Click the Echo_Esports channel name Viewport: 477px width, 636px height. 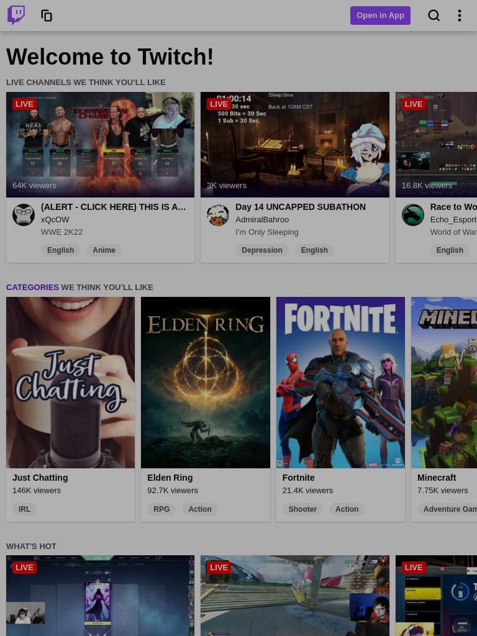[x=453, y=219]
